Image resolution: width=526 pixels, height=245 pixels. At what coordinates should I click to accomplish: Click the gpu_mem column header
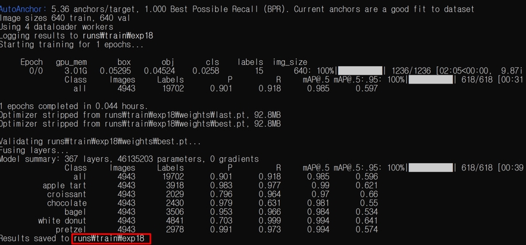[71, 62]
